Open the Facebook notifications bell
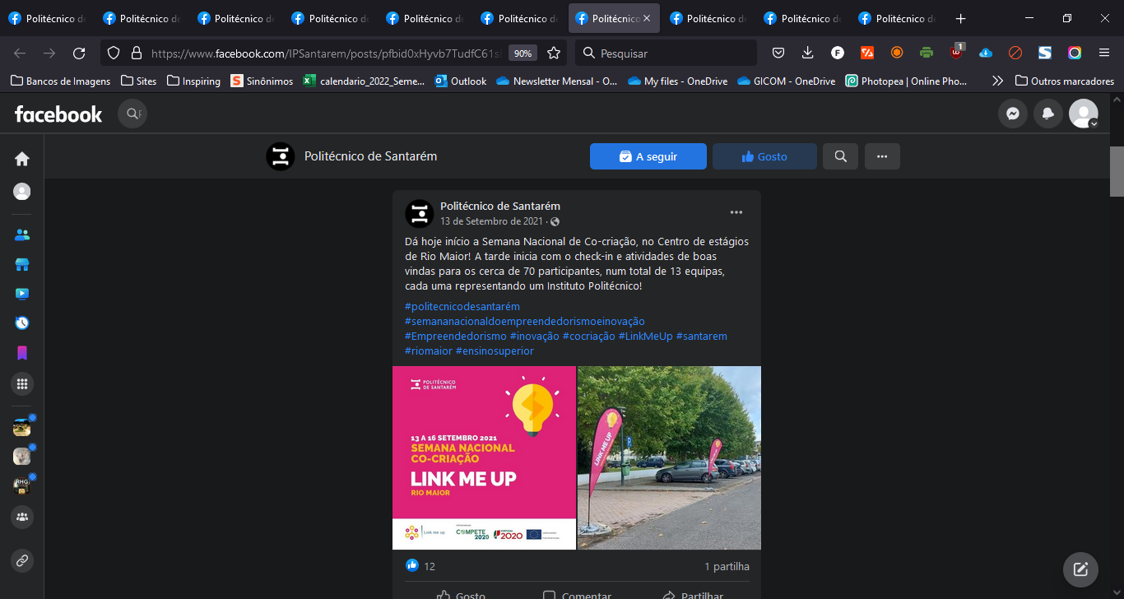Viewport: 1124px width, 599px height. [x=1048, y=114]
